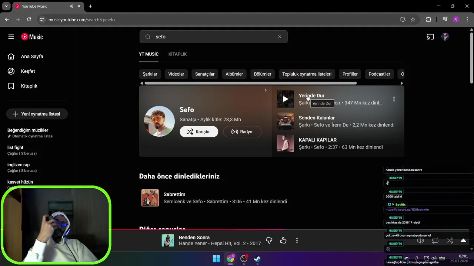
Task: Like Benden Sonra in player
Action: pyautogui.click(x=283, y=241)
